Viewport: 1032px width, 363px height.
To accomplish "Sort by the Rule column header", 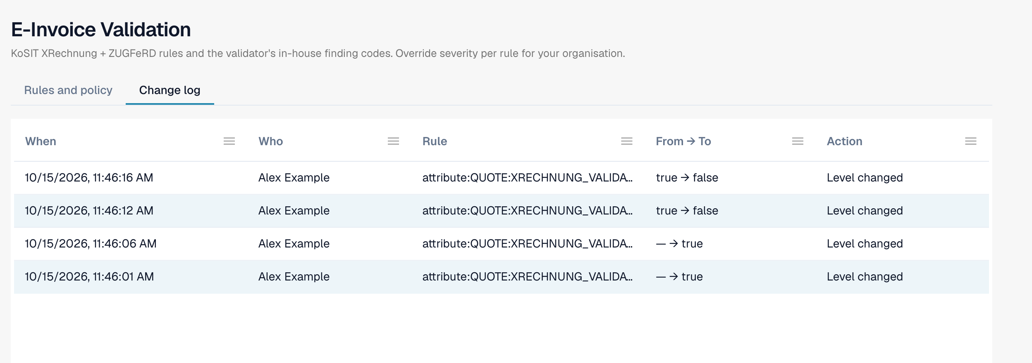I will coord(435,141).
